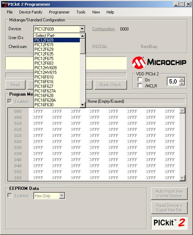Select PIC16F628A in the device list
Screen dimensions: 193x235
pos(57,100)
